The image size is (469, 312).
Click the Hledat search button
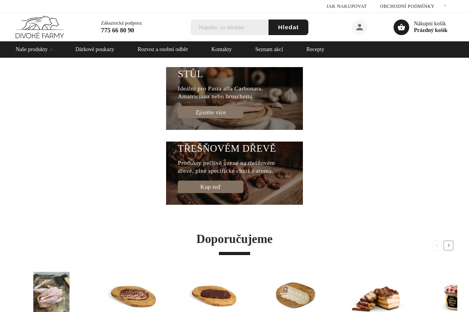coord(288,27)
